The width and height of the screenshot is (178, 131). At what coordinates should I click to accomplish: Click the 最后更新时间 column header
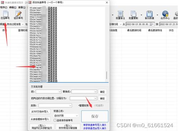[134, 30]
